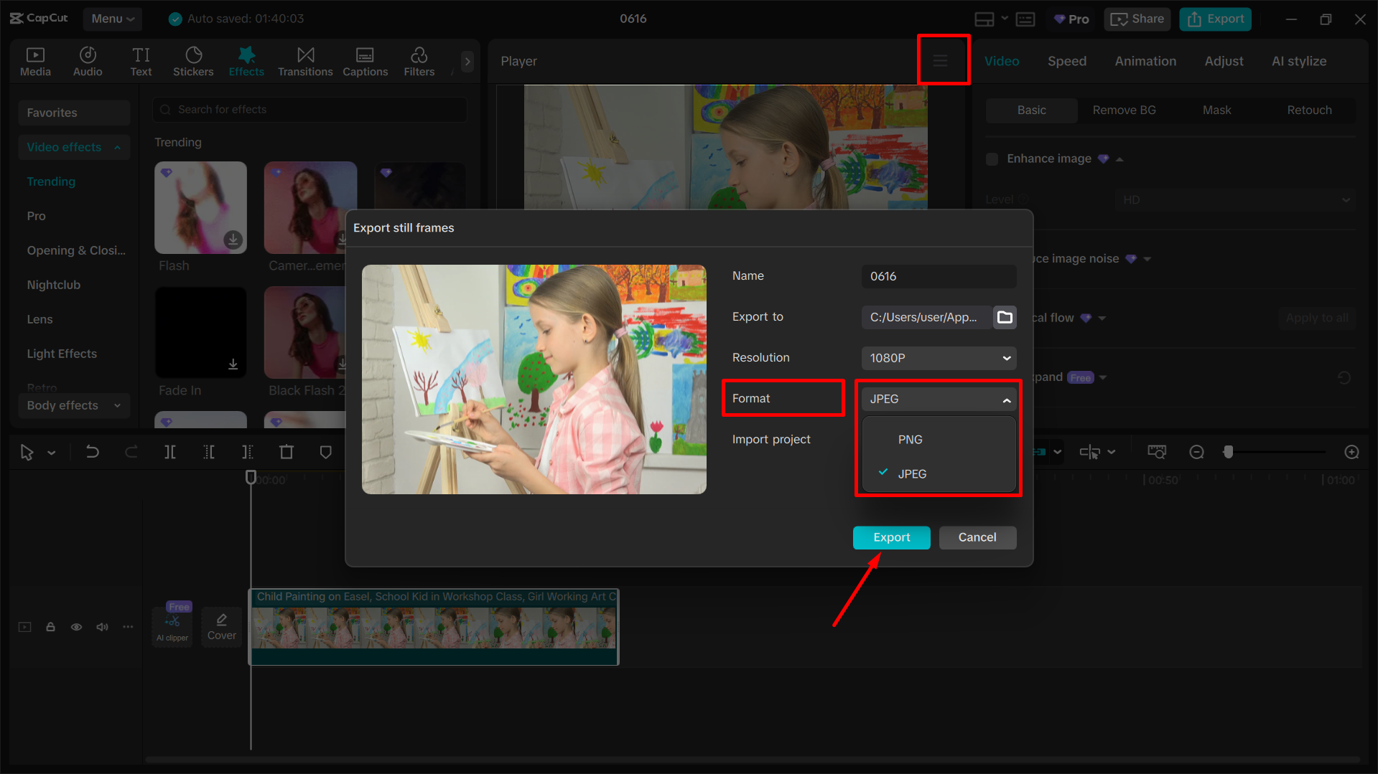Click the Cover edit icon on the timeline
The height and width of the screenshot is (774, 1378).
(222, 625)
